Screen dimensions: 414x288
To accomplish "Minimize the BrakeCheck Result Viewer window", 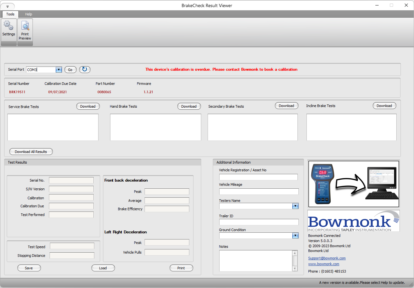I will pyautogui.click(x=376, y=5).
